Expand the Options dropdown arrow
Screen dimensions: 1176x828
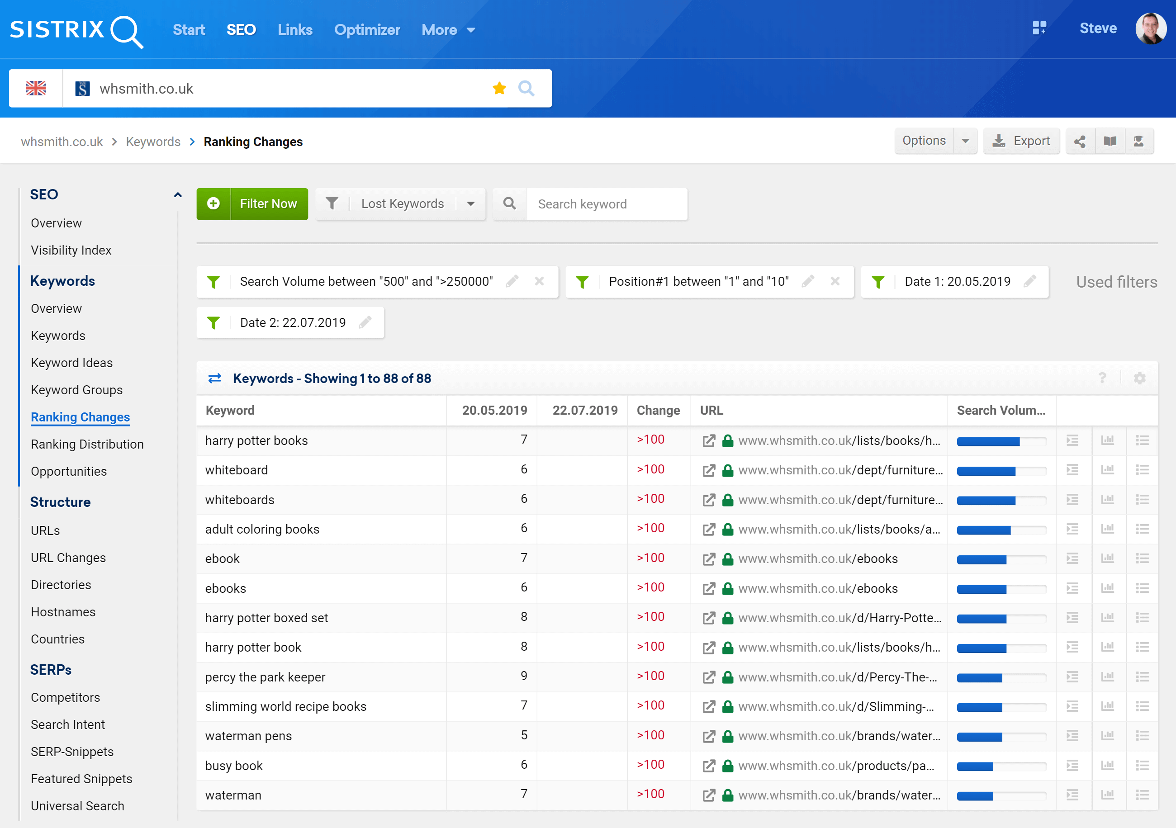click(966, 142)
